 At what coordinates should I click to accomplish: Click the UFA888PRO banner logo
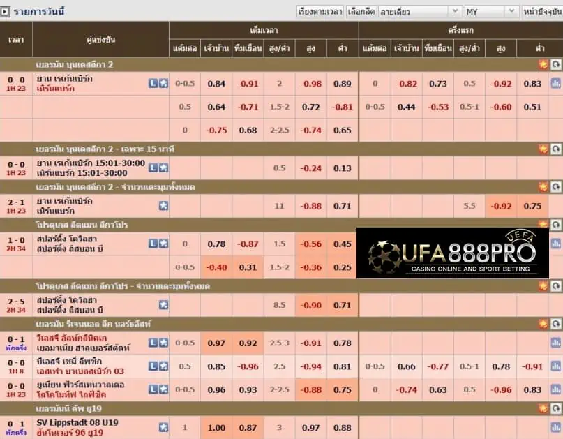(453, 253)
